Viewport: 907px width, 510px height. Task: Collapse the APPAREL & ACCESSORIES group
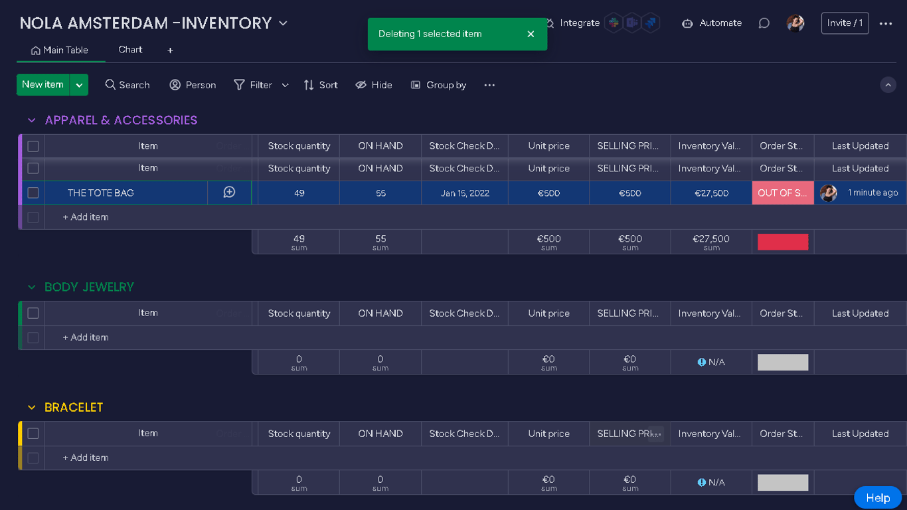[x=31, y=120]
